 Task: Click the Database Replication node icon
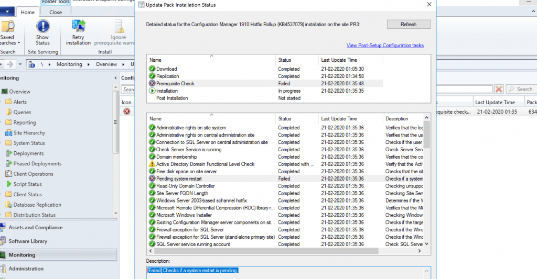tap(9, 205)
